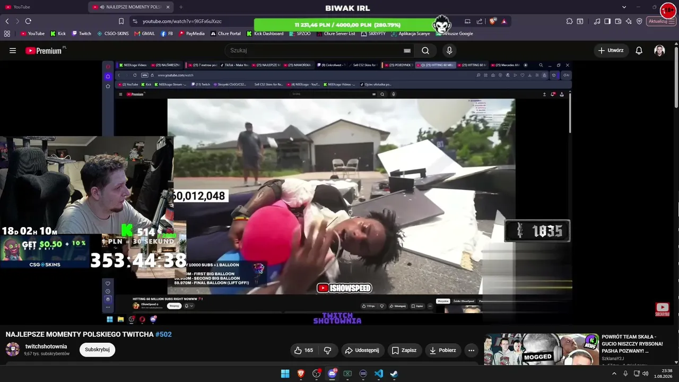Open the YouTube bookmark

click(x=32, y=33)
